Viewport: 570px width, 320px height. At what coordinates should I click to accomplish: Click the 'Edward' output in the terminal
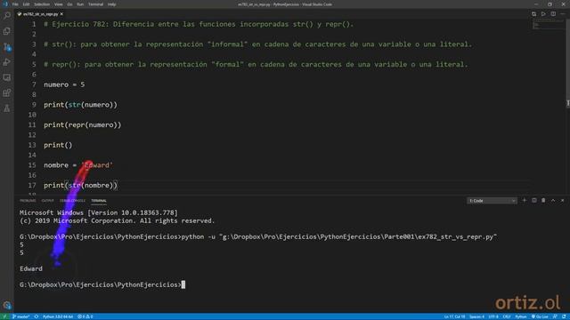point(31,268)
